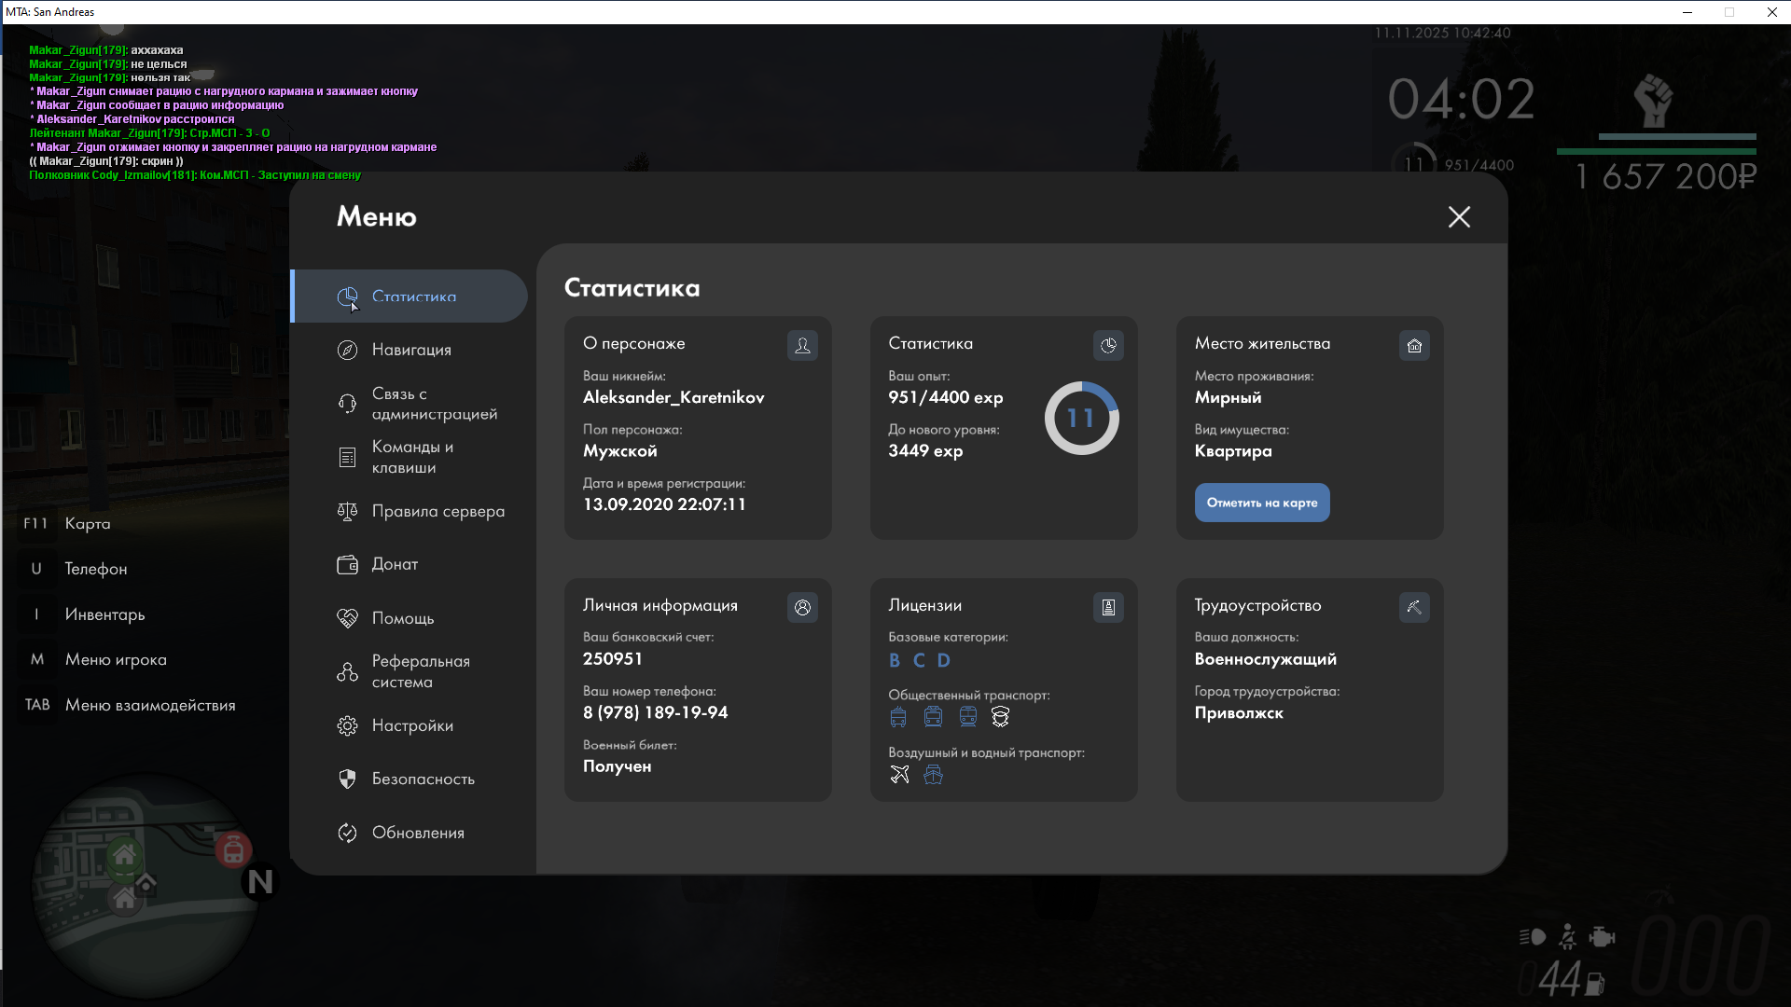Open Связь с администрацией section

(x=434, y=404)
